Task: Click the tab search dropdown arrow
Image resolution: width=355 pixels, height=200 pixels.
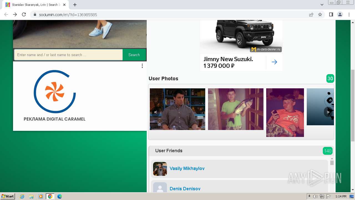Action: pos(322,5)
